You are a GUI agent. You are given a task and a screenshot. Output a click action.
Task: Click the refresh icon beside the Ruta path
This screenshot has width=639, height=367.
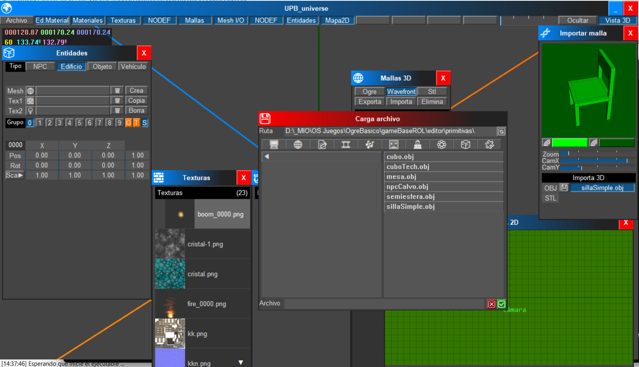(501, 131)
